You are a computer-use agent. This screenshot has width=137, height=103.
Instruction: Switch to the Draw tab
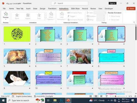coord(35,9)
